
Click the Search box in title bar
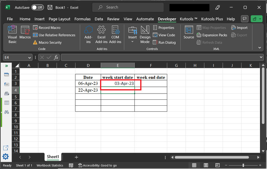click(127, 7)
